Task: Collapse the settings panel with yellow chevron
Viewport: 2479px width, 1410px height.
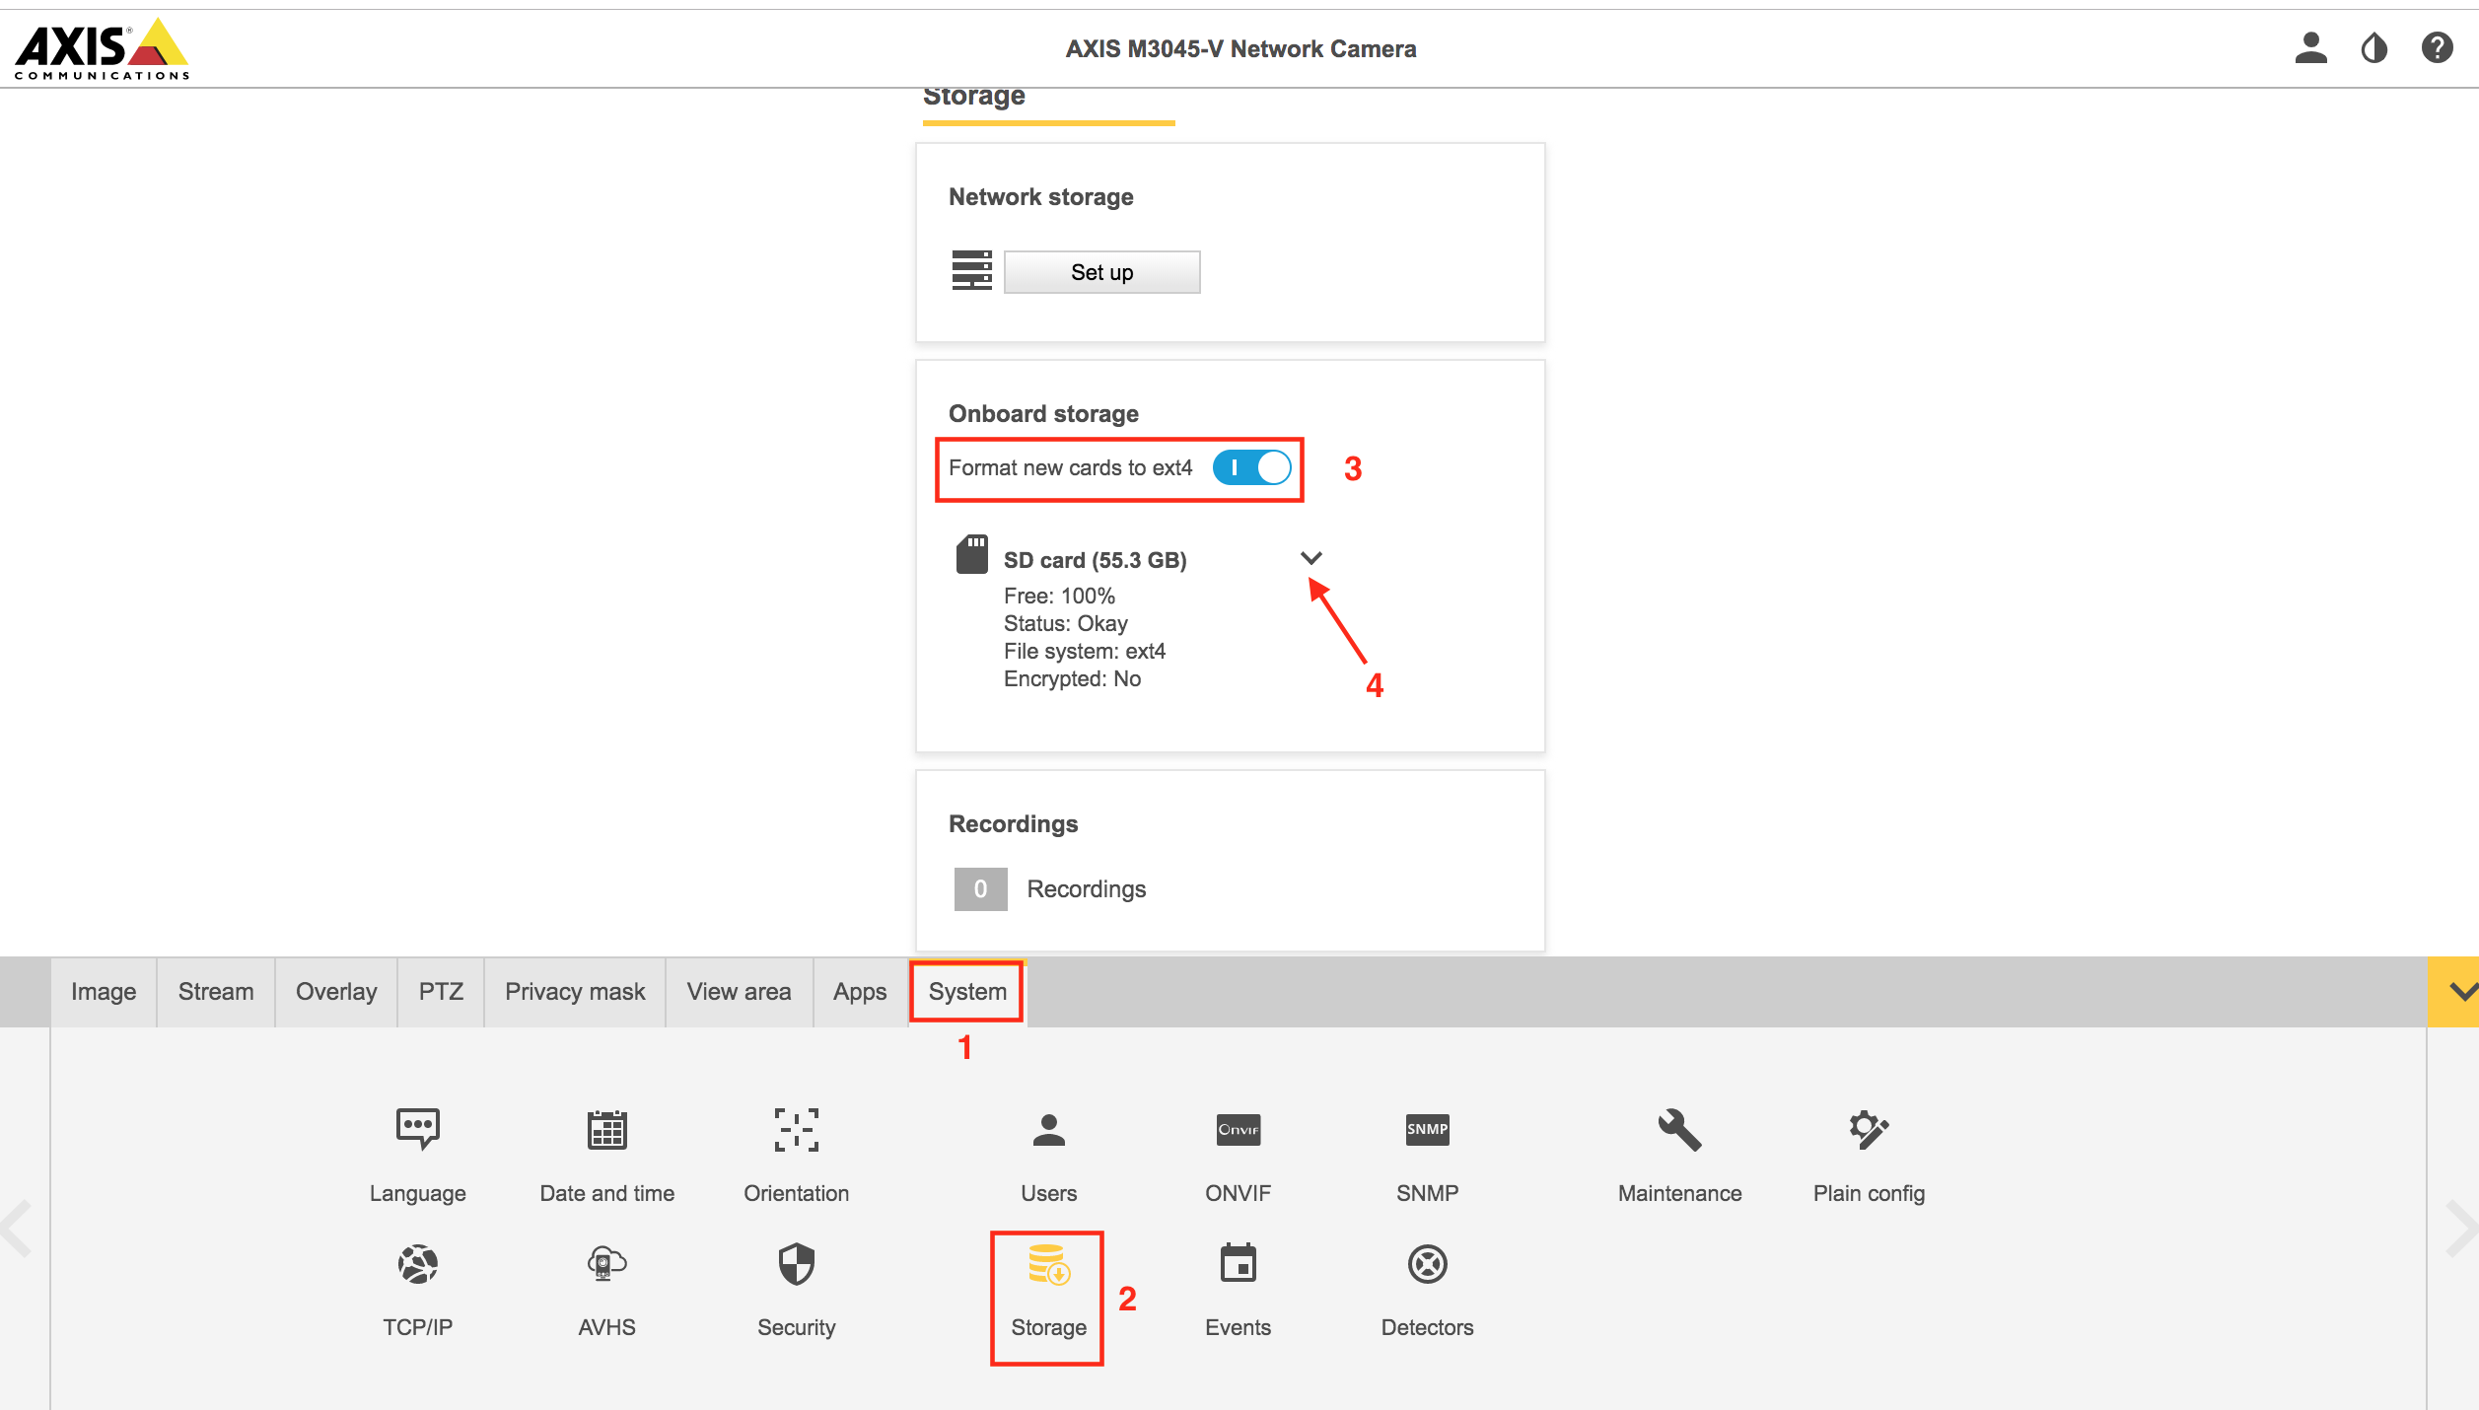Action: 2453,992
